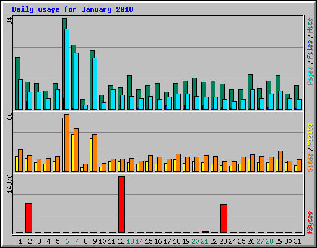The image size is (317, 248).
Task: Click the cyan pages bar for day 6
Action: (x=67, y=69)
